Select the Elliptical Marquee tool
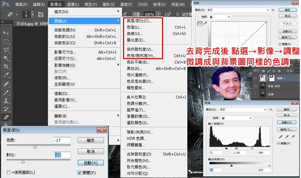The width and height of the screenshot is (301, 178). [6, 42]
